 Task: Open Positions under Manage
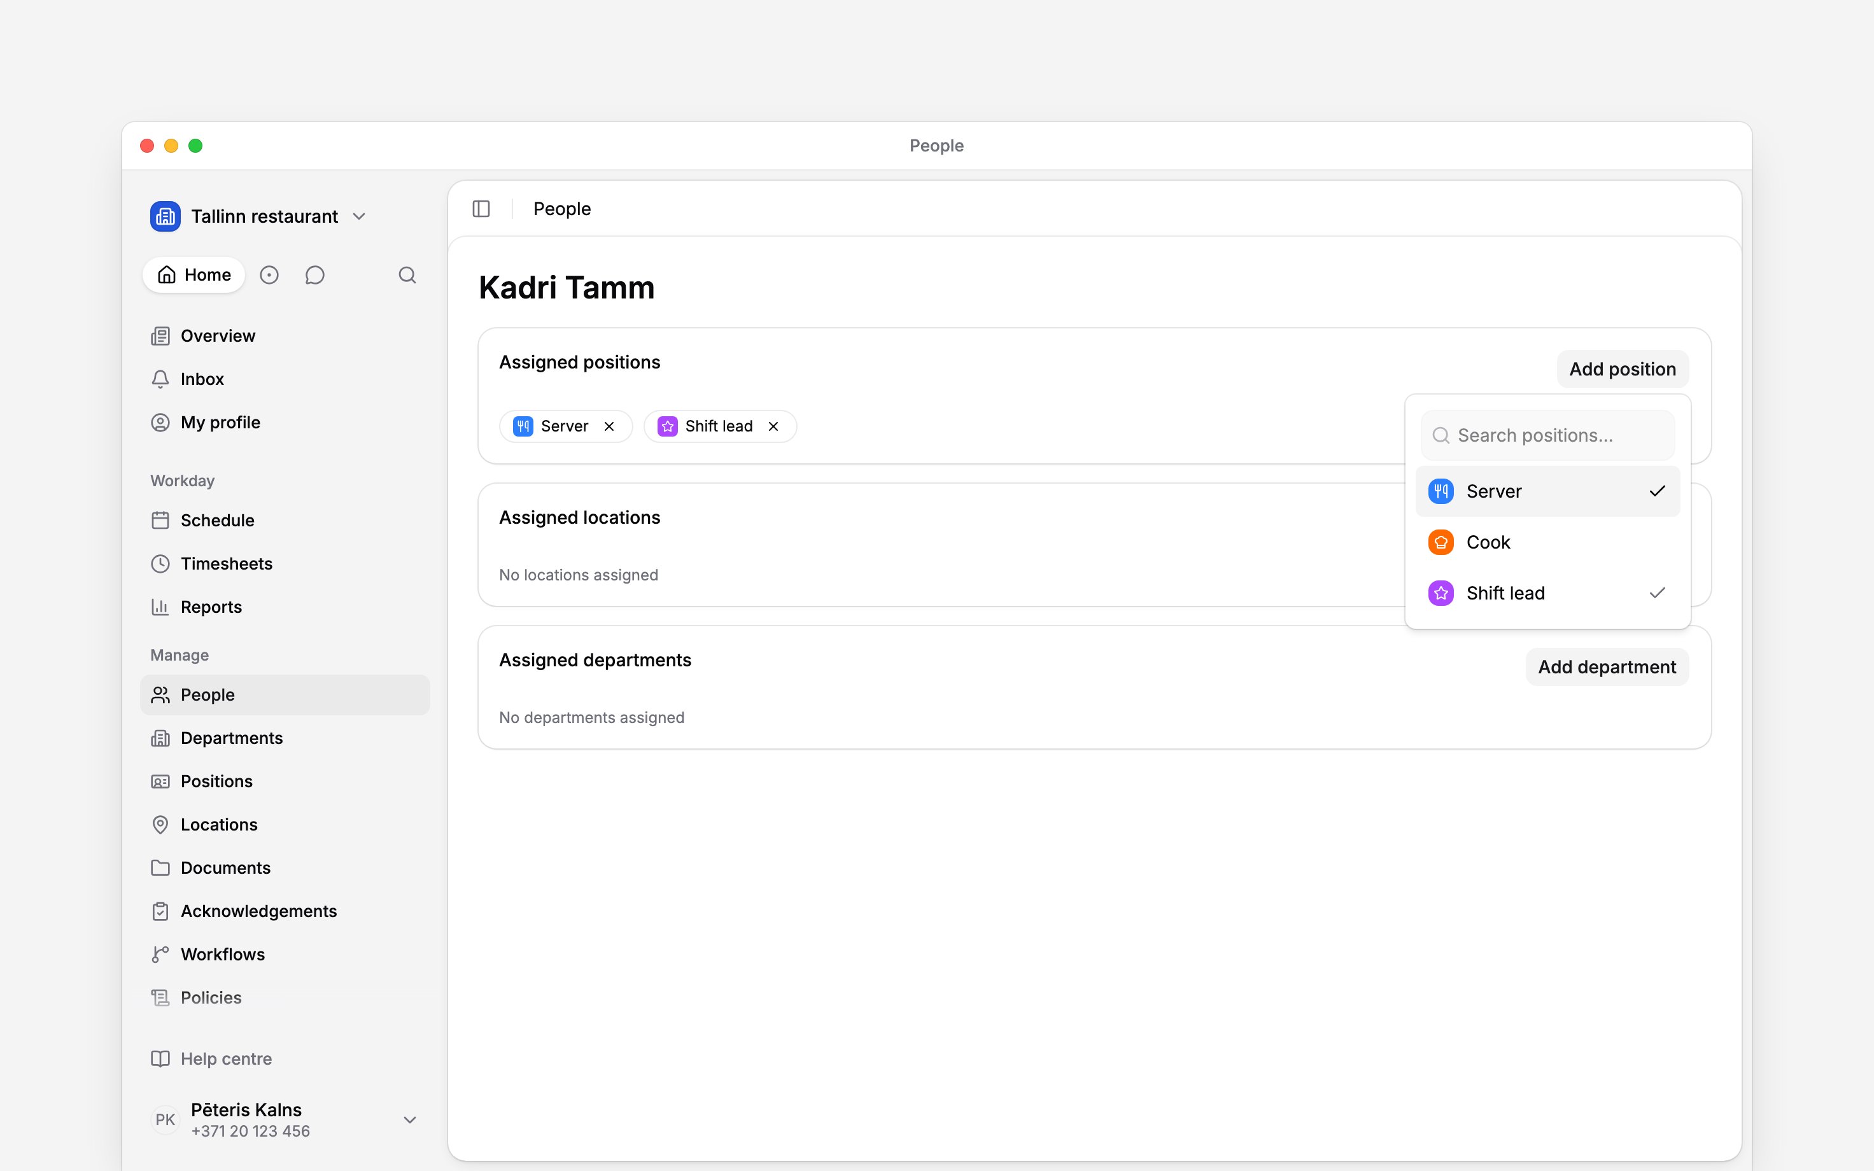coord(284,782)
